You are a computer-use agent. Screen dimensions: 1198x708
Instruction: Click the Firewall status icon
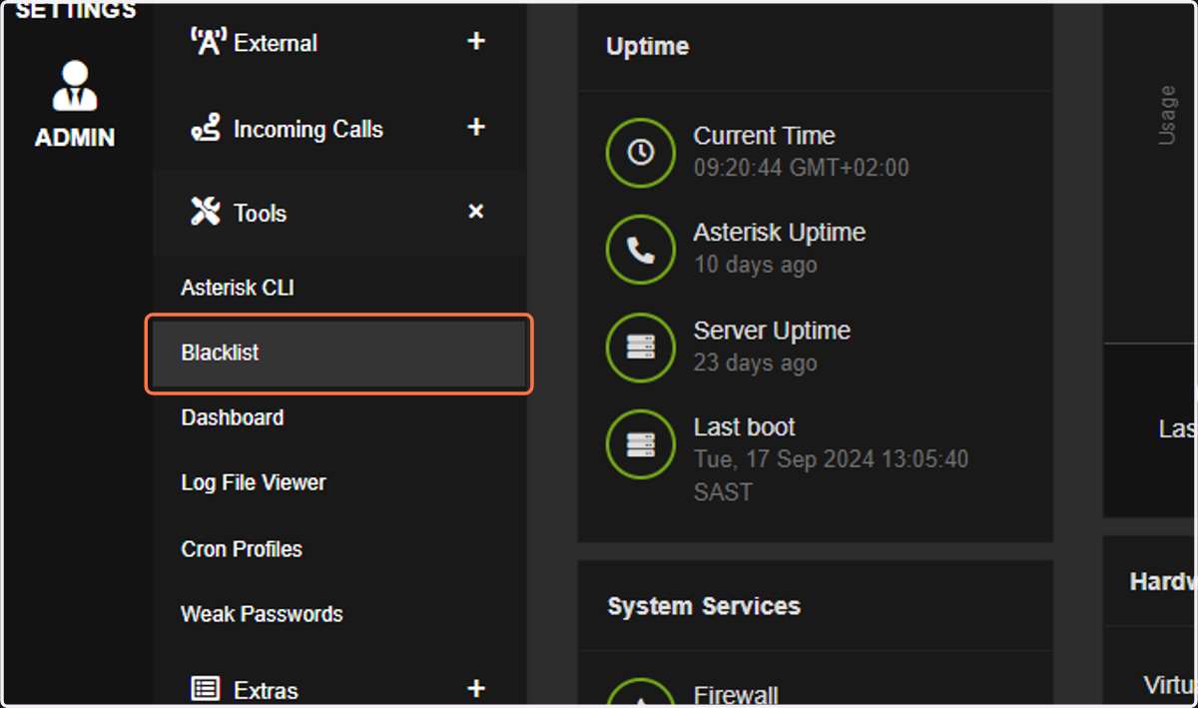point(640,693)
